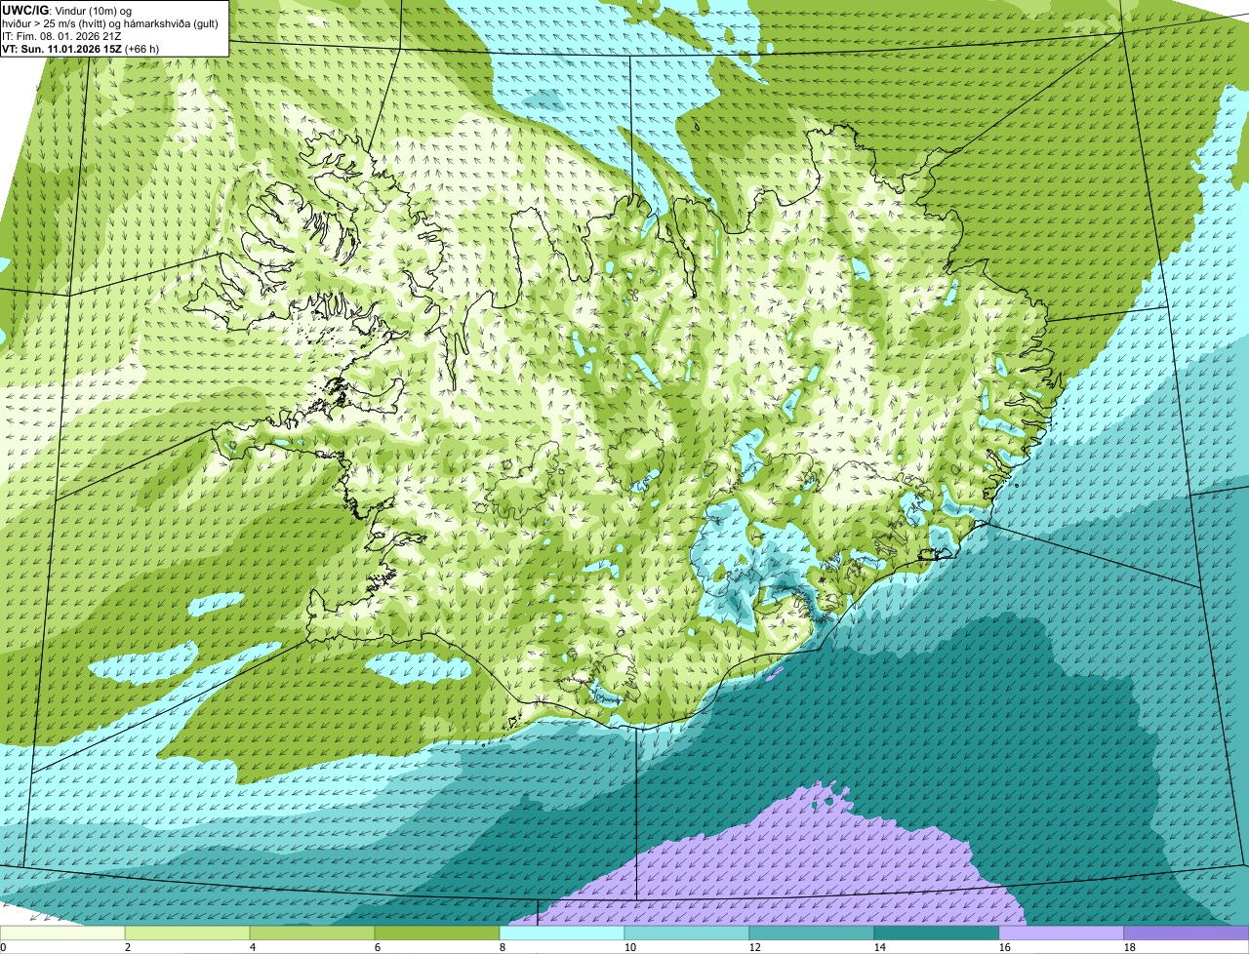Click the 'hviður > 25 m/s (hvítt)' line
Image resolution: width=1249 pixels, height=954 pixels.
[55, 22]
